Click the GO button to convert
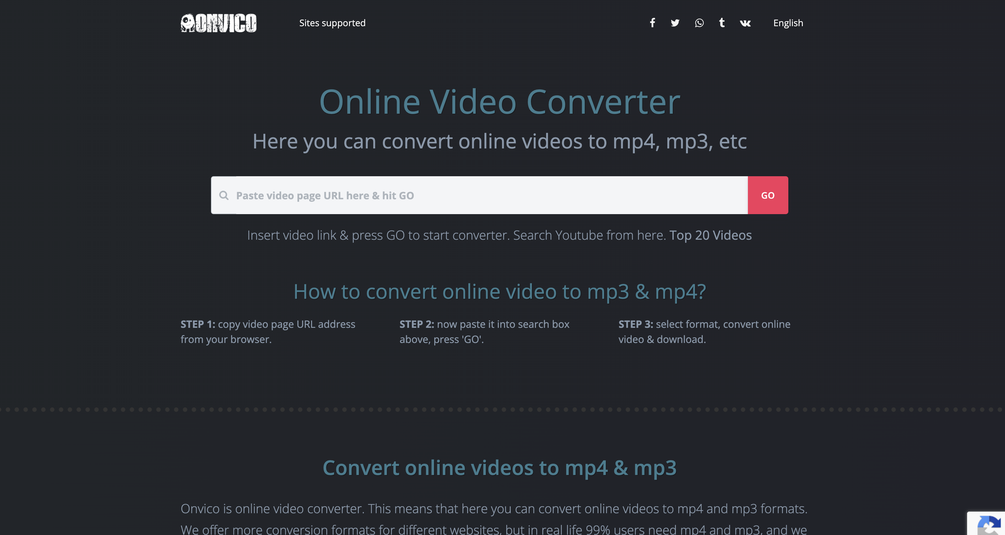1005x535 pixels. click(x=768, y=195)
